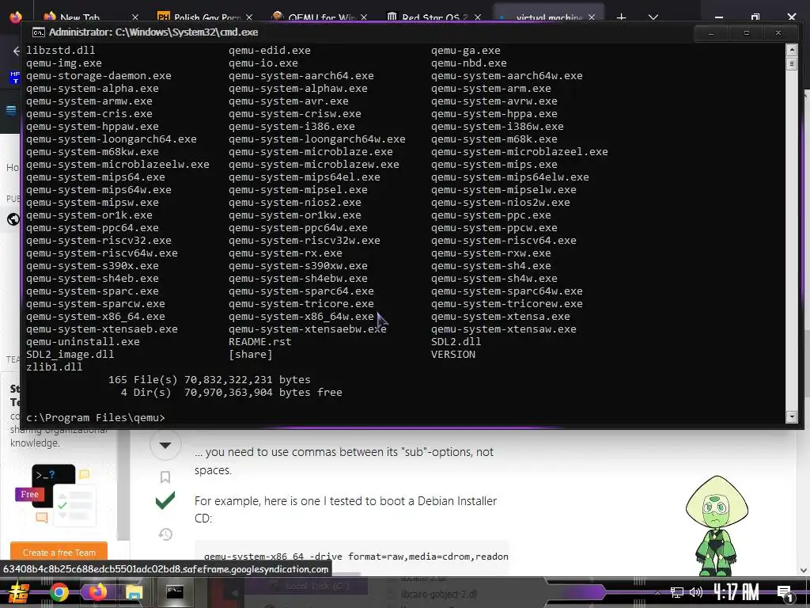The width and height of the screenshot is (810, 608).
Task: Close the Red Star OS tab
Action: (x=477, y=17)
